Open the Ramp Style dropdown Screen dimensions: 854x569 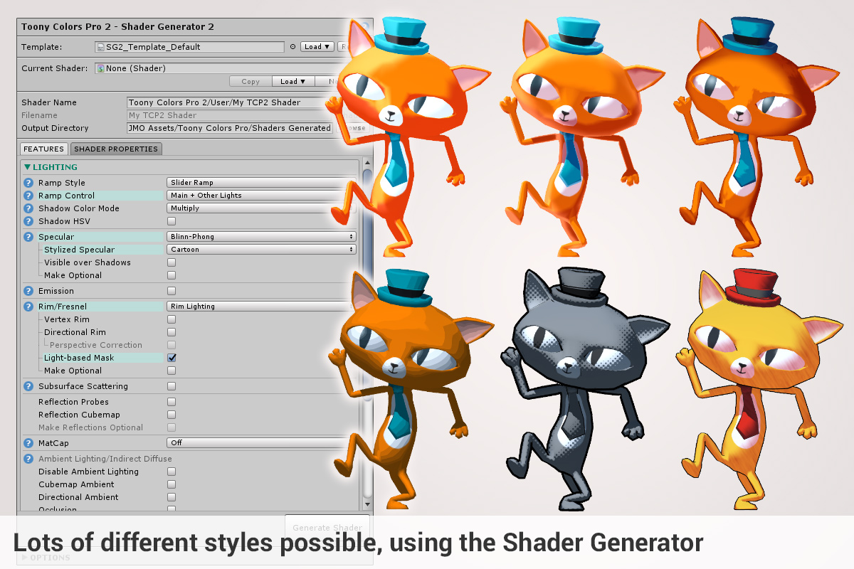[261, 183]
